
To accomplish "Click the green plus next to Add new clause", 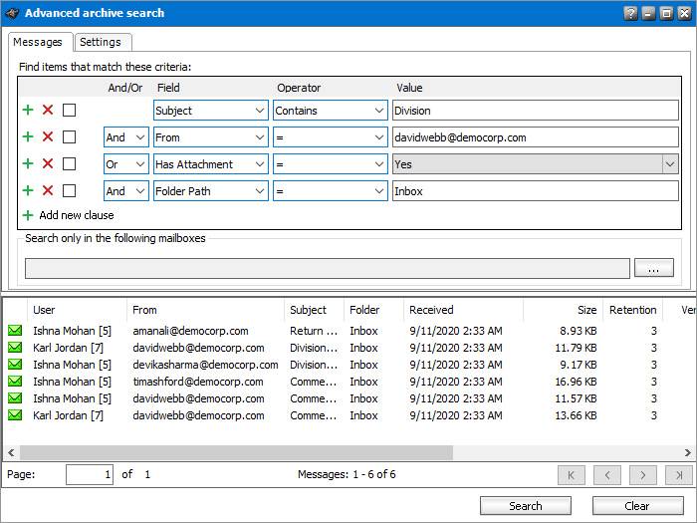I will coord(28,215).
